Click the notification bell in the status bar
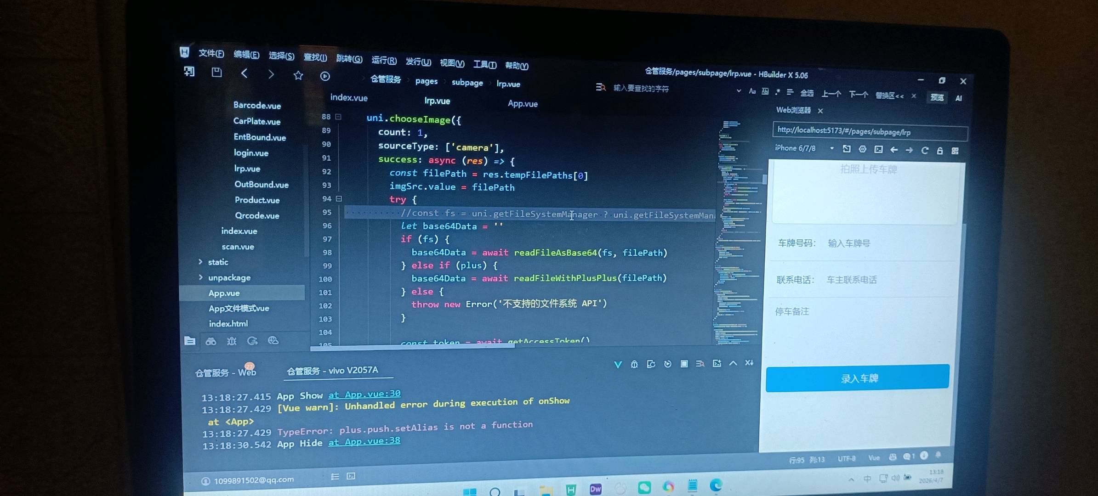1098x496 pixels. [x=939, y=455]
